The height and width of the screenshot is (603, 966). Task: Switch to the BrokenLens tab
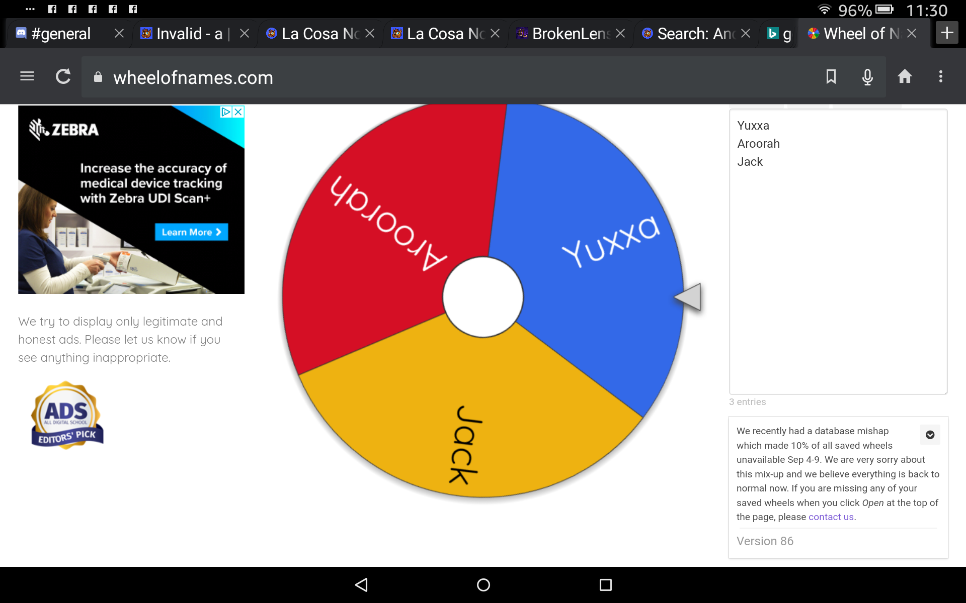[565, 34]
